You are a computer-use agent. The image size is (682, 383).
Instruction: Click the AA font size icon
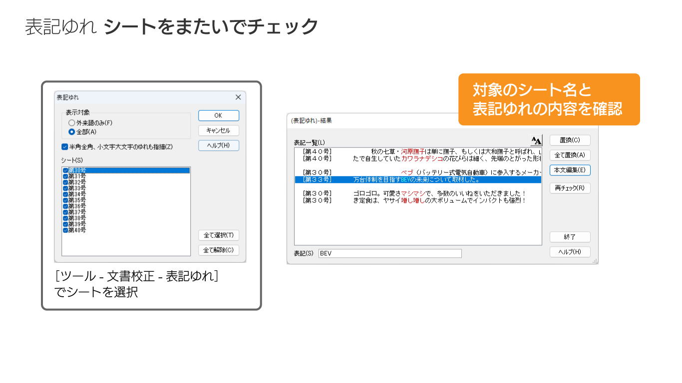coord(536,140)
